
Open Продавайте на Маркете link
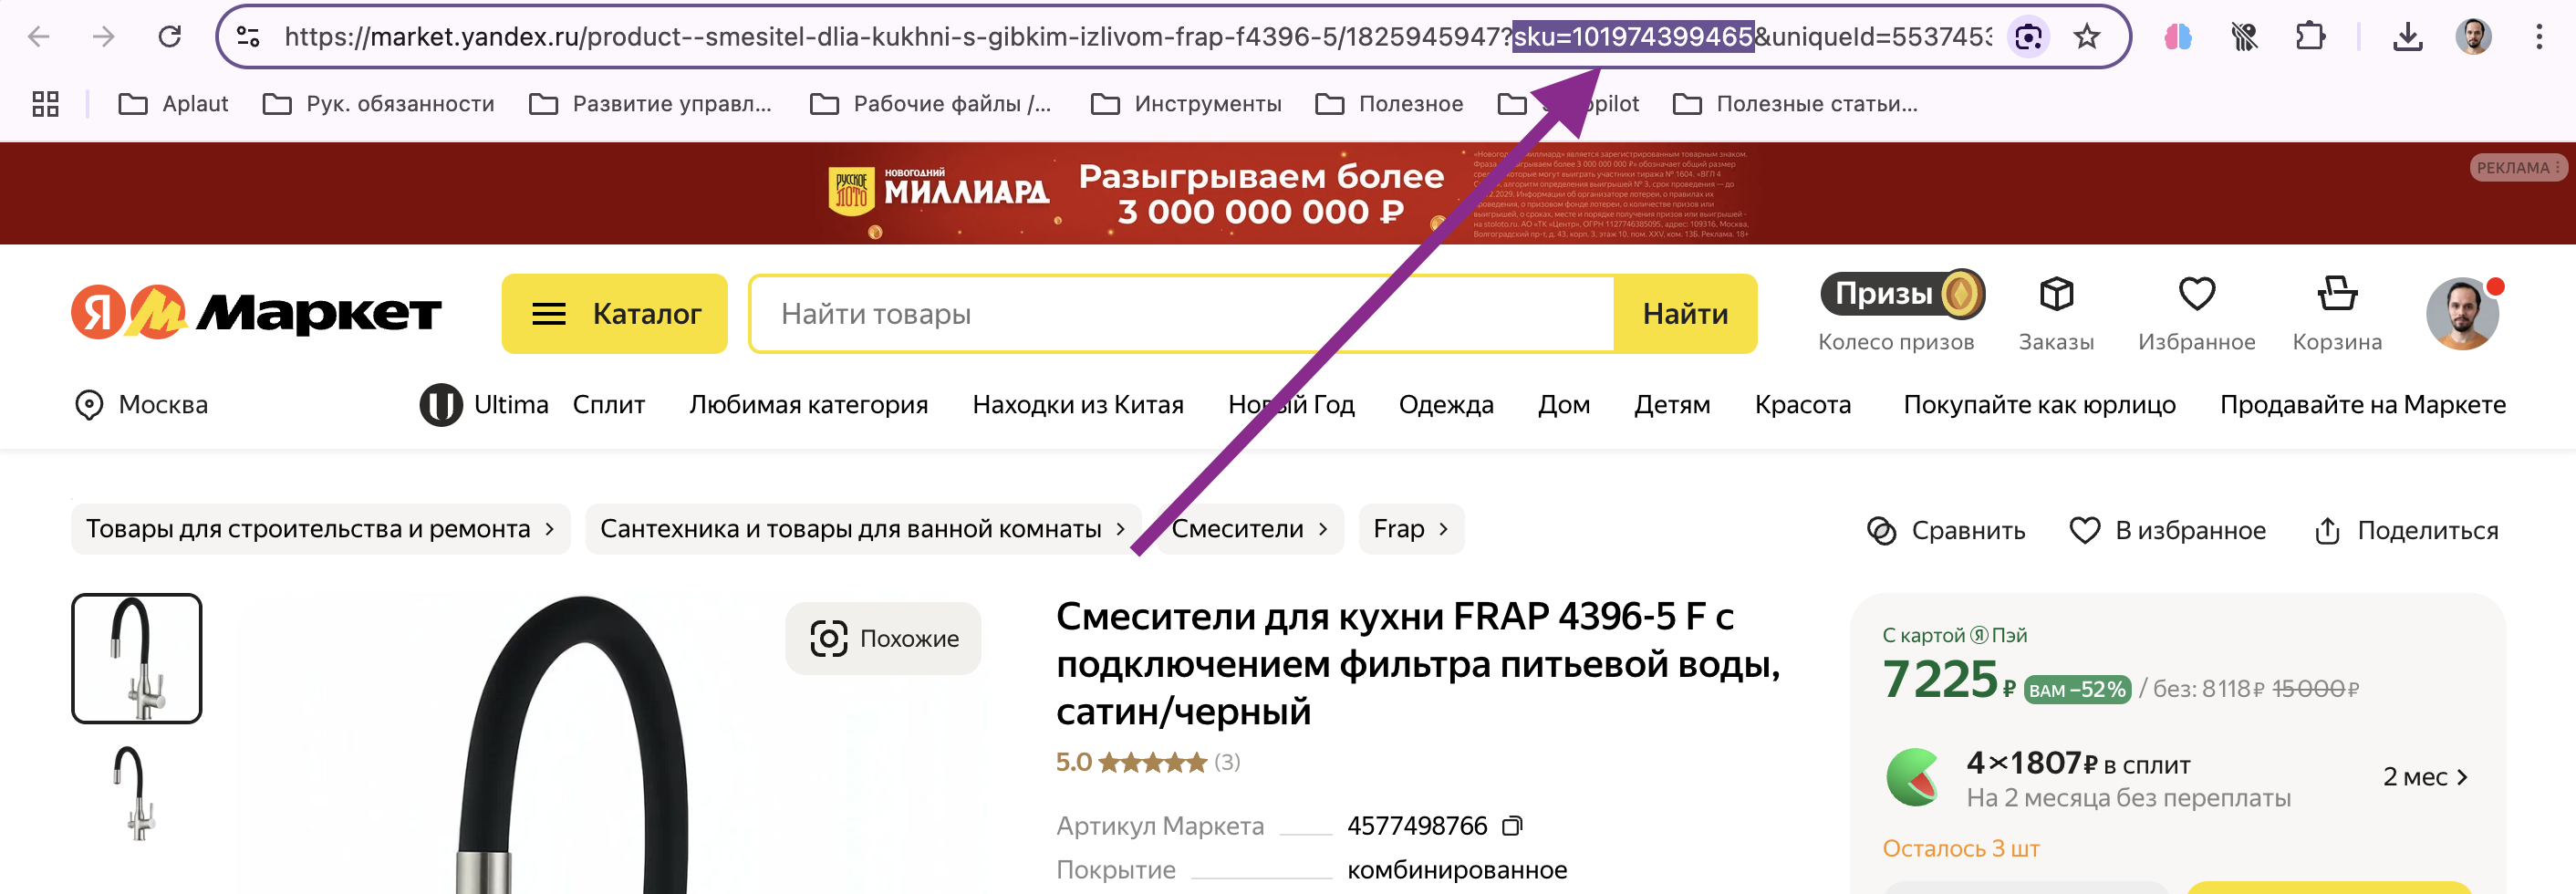coord(2363,404)
